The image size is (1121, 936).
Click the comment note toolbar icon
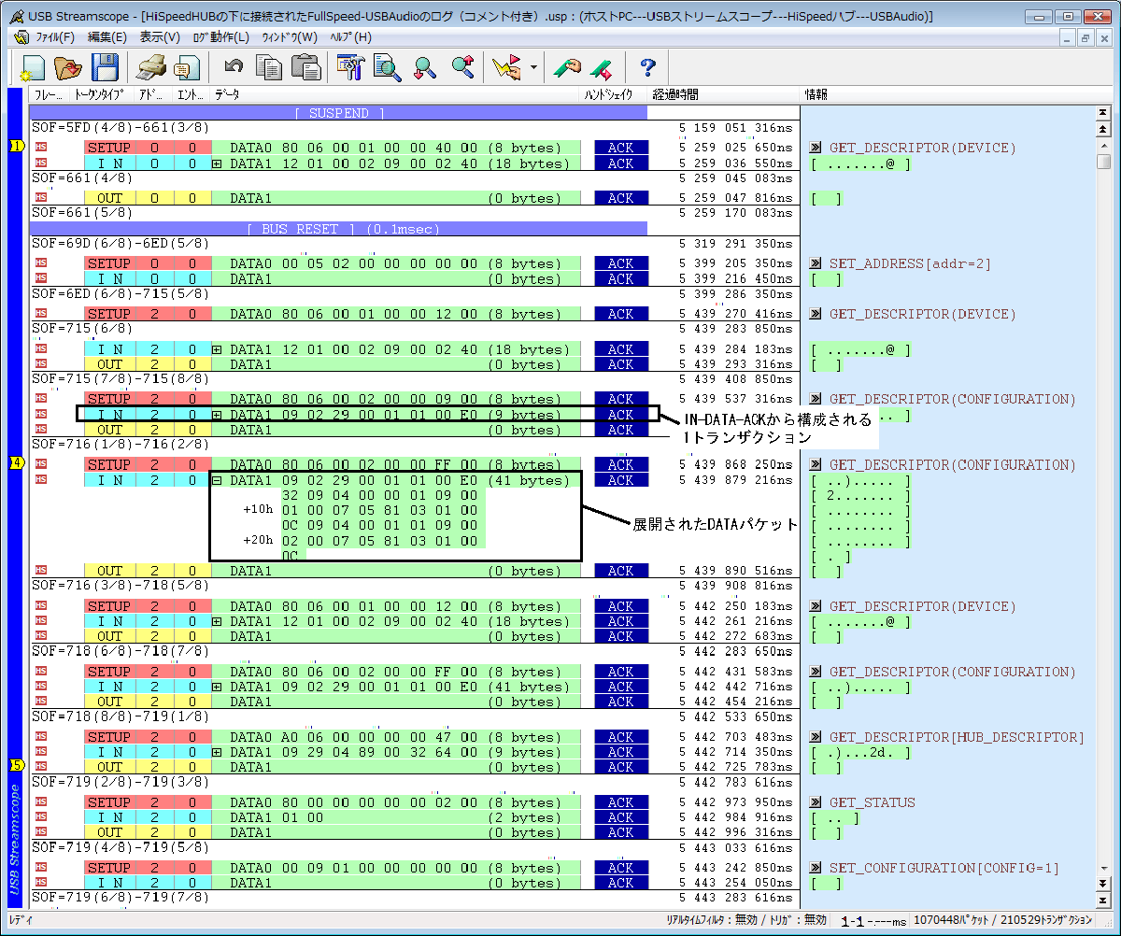click(186, 67)
